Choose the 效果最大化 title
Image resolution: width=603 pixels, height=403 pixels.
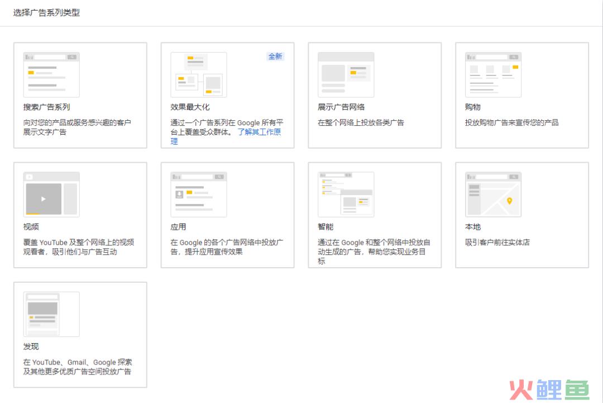point(190,107)
